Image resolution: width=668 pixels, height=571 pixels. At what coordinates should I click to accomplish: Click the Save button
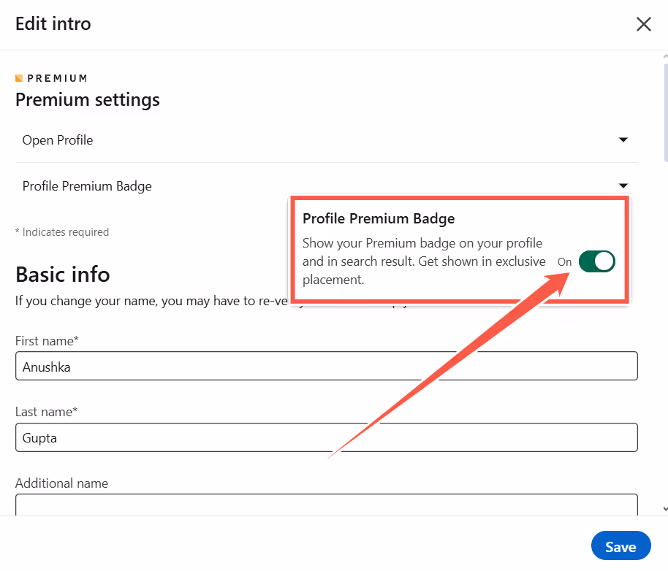click(x=620, y=545)
